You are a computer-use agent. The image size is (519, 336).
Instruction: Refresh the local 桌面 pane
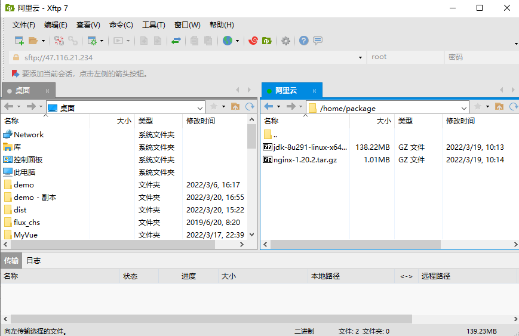tap(250, 106)
